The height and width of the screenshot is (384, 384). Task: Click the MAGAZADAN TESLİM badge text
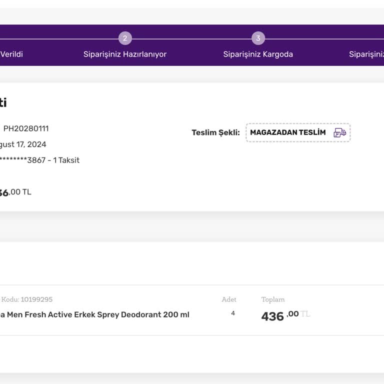point(287,132)
